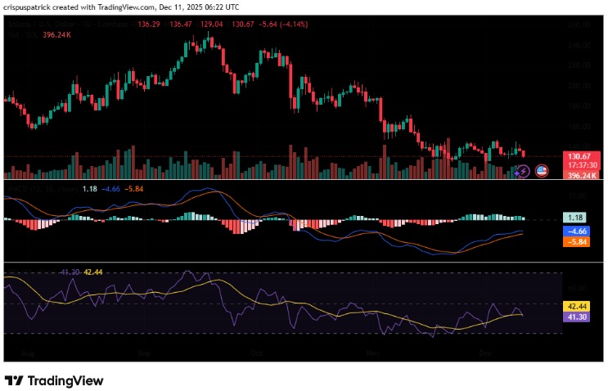608x391 pixels.
Task: Click the US flag economic event icon
Action: tap(540, 171)
